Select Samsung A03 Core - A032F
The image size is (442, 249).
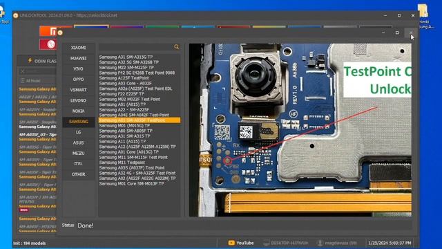125,83
